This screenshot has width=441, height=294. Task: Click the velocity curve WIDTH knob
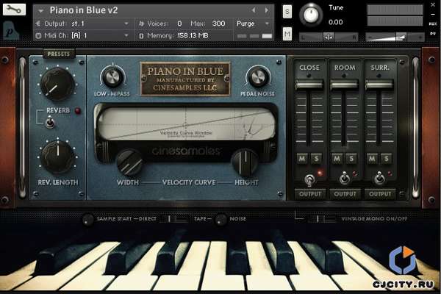[x=129, y=162]
